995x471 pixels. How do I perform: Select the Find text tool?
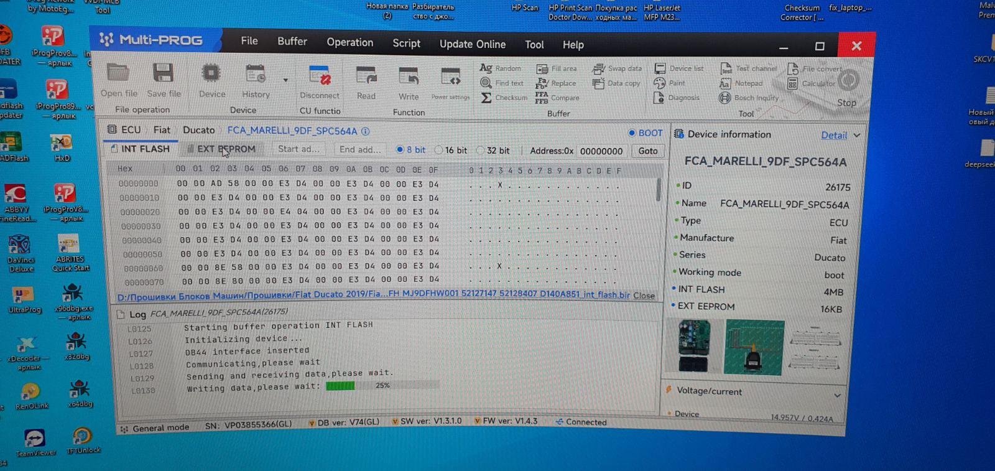pos(502,83)
